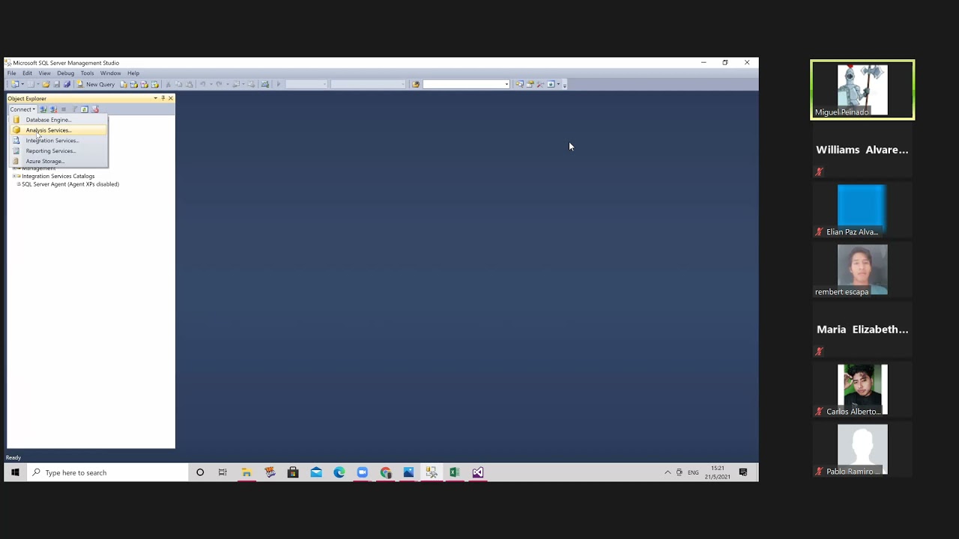Image resolution: width=959 pixels, height=539 pixels.
Task: Click the Connect dropdown in Object Explorer
Action: [22, 109]
